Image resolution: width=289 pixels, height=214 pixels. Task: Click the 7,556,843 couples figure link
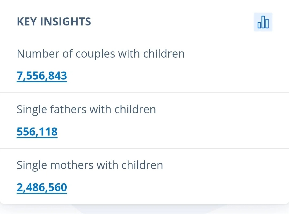tap(42, 76)
